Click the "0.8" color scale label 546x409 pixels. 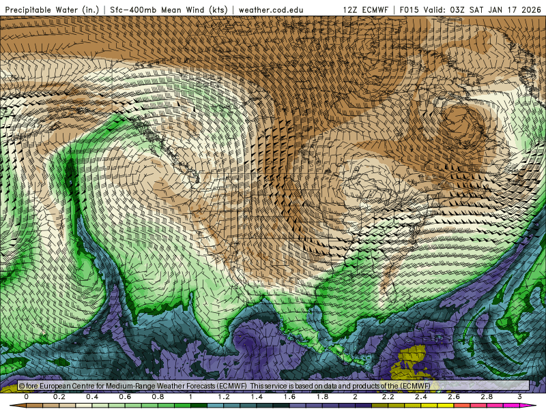158,397
